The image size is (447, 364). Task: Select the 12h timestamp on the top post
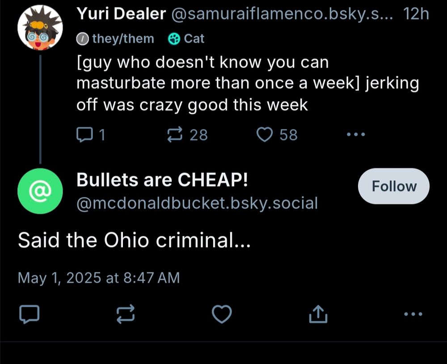point(419,13)
